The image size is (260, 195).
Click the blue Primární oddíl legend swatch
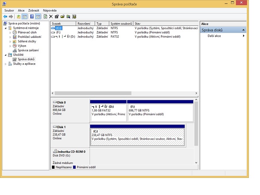coord(74,167)
